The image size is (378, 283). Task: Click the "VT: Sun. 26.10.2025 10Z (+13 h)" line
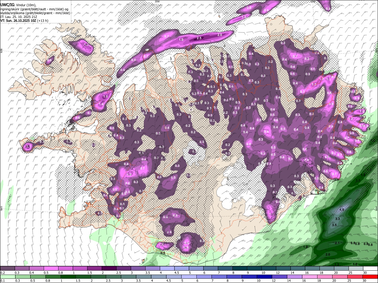(24, 21)
